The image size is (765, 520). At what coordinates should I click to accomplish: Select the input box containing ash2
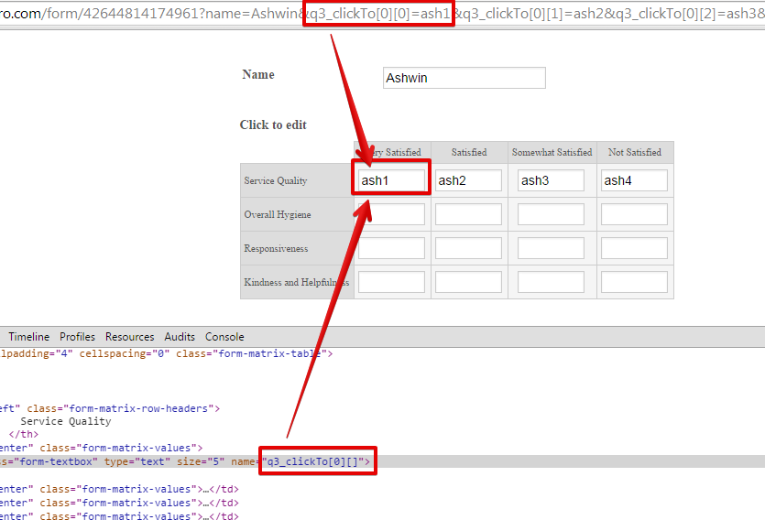[x=468, y=180]
